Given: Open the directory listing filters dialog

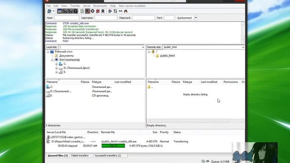Looking at the screenshot, I should click(110, 11).
